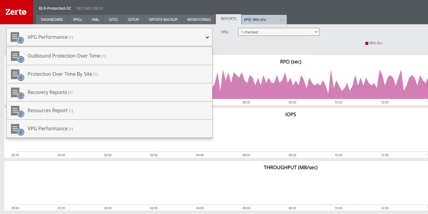This screenshot has width=428, height=214.
Task: Collapse the VPG Performance report dropdown
Action: pos(207,38)
